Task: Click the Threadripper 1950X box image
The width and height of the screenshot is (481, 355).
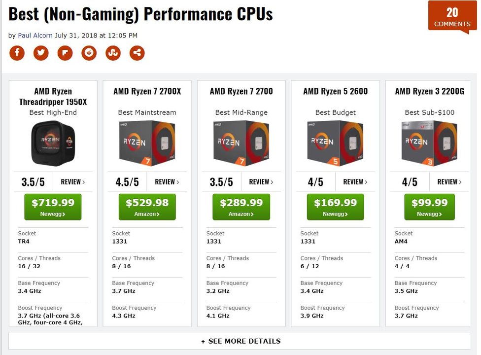Action: click(x=53, y=143)
